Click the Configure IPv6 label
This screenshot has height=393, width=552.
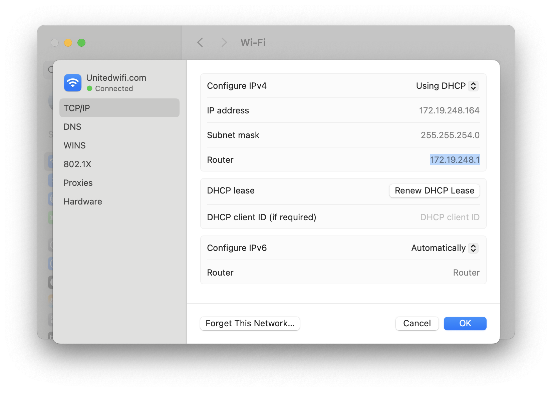click(x=237, y=248)
